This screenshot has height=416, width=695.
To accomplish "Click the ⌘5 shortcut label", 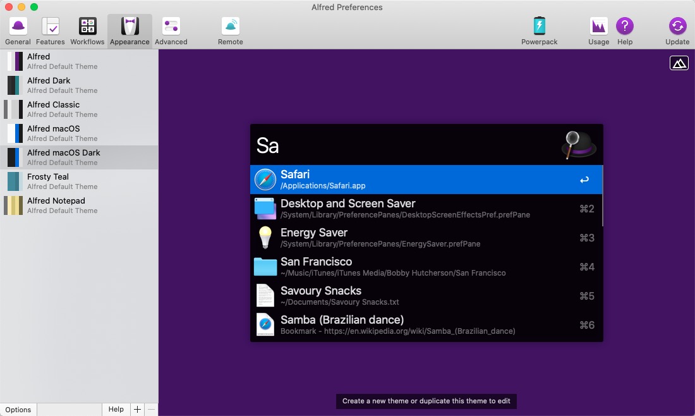I will pos(587,296).
